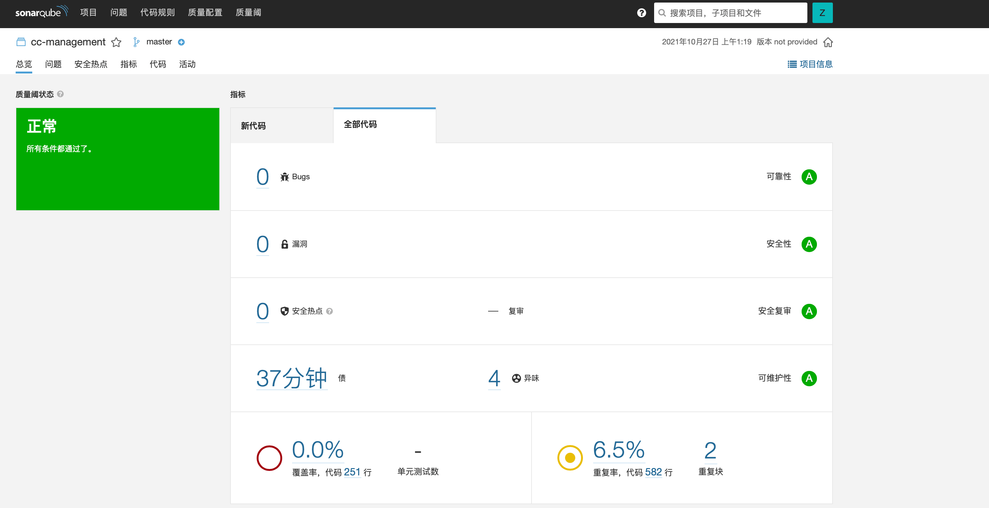Click the home icon beside version info

[x=828, y=42]
